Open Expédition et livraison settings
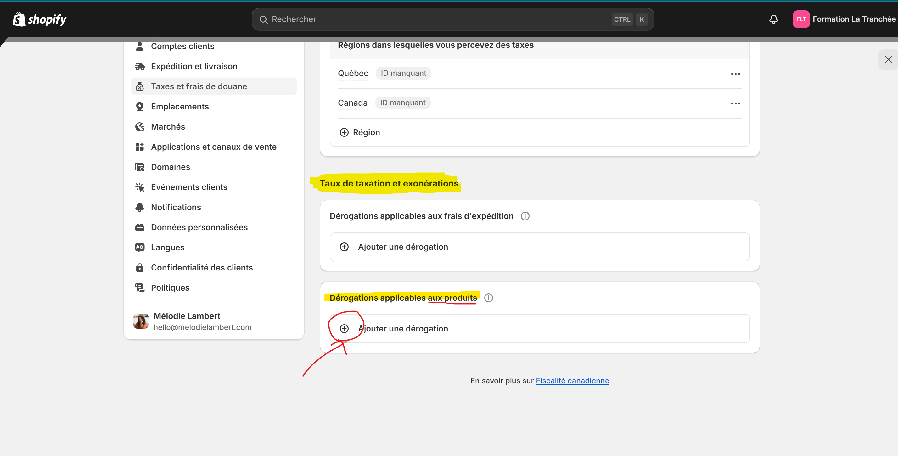Viewport: 898px width, 456px height. (x=194, y=66)
